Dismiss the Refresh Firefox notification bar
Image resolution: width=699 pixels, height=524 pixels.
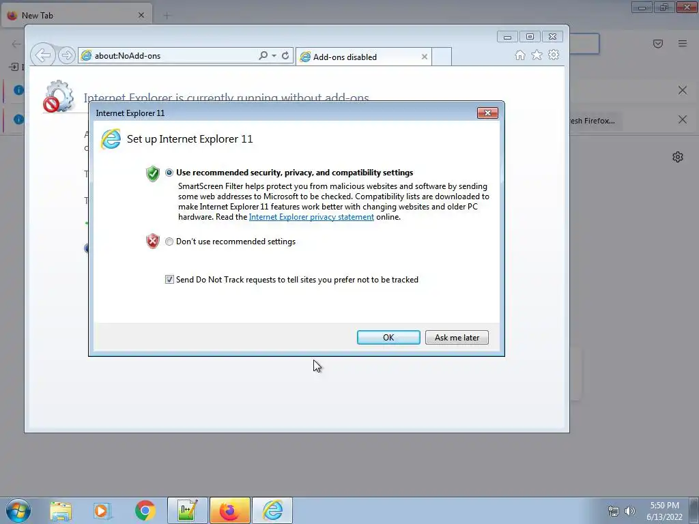point(683,119)
